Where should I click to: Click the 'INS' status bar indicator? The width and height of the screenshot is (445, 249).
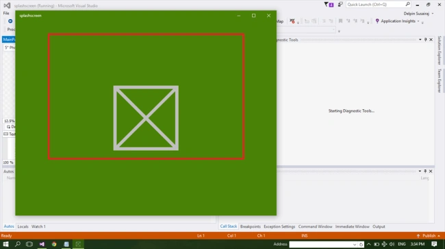coord(305,236)
